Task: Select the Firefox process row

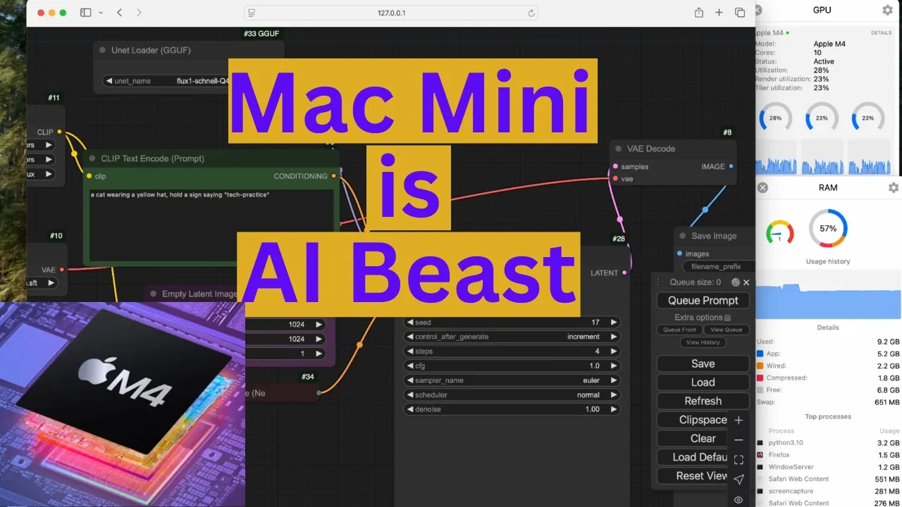Action: (x=828, y=455)
